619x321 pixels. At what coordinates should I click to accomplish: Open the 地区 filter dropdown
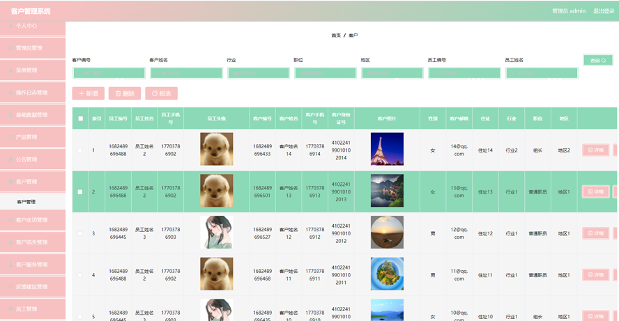[392, 73]
